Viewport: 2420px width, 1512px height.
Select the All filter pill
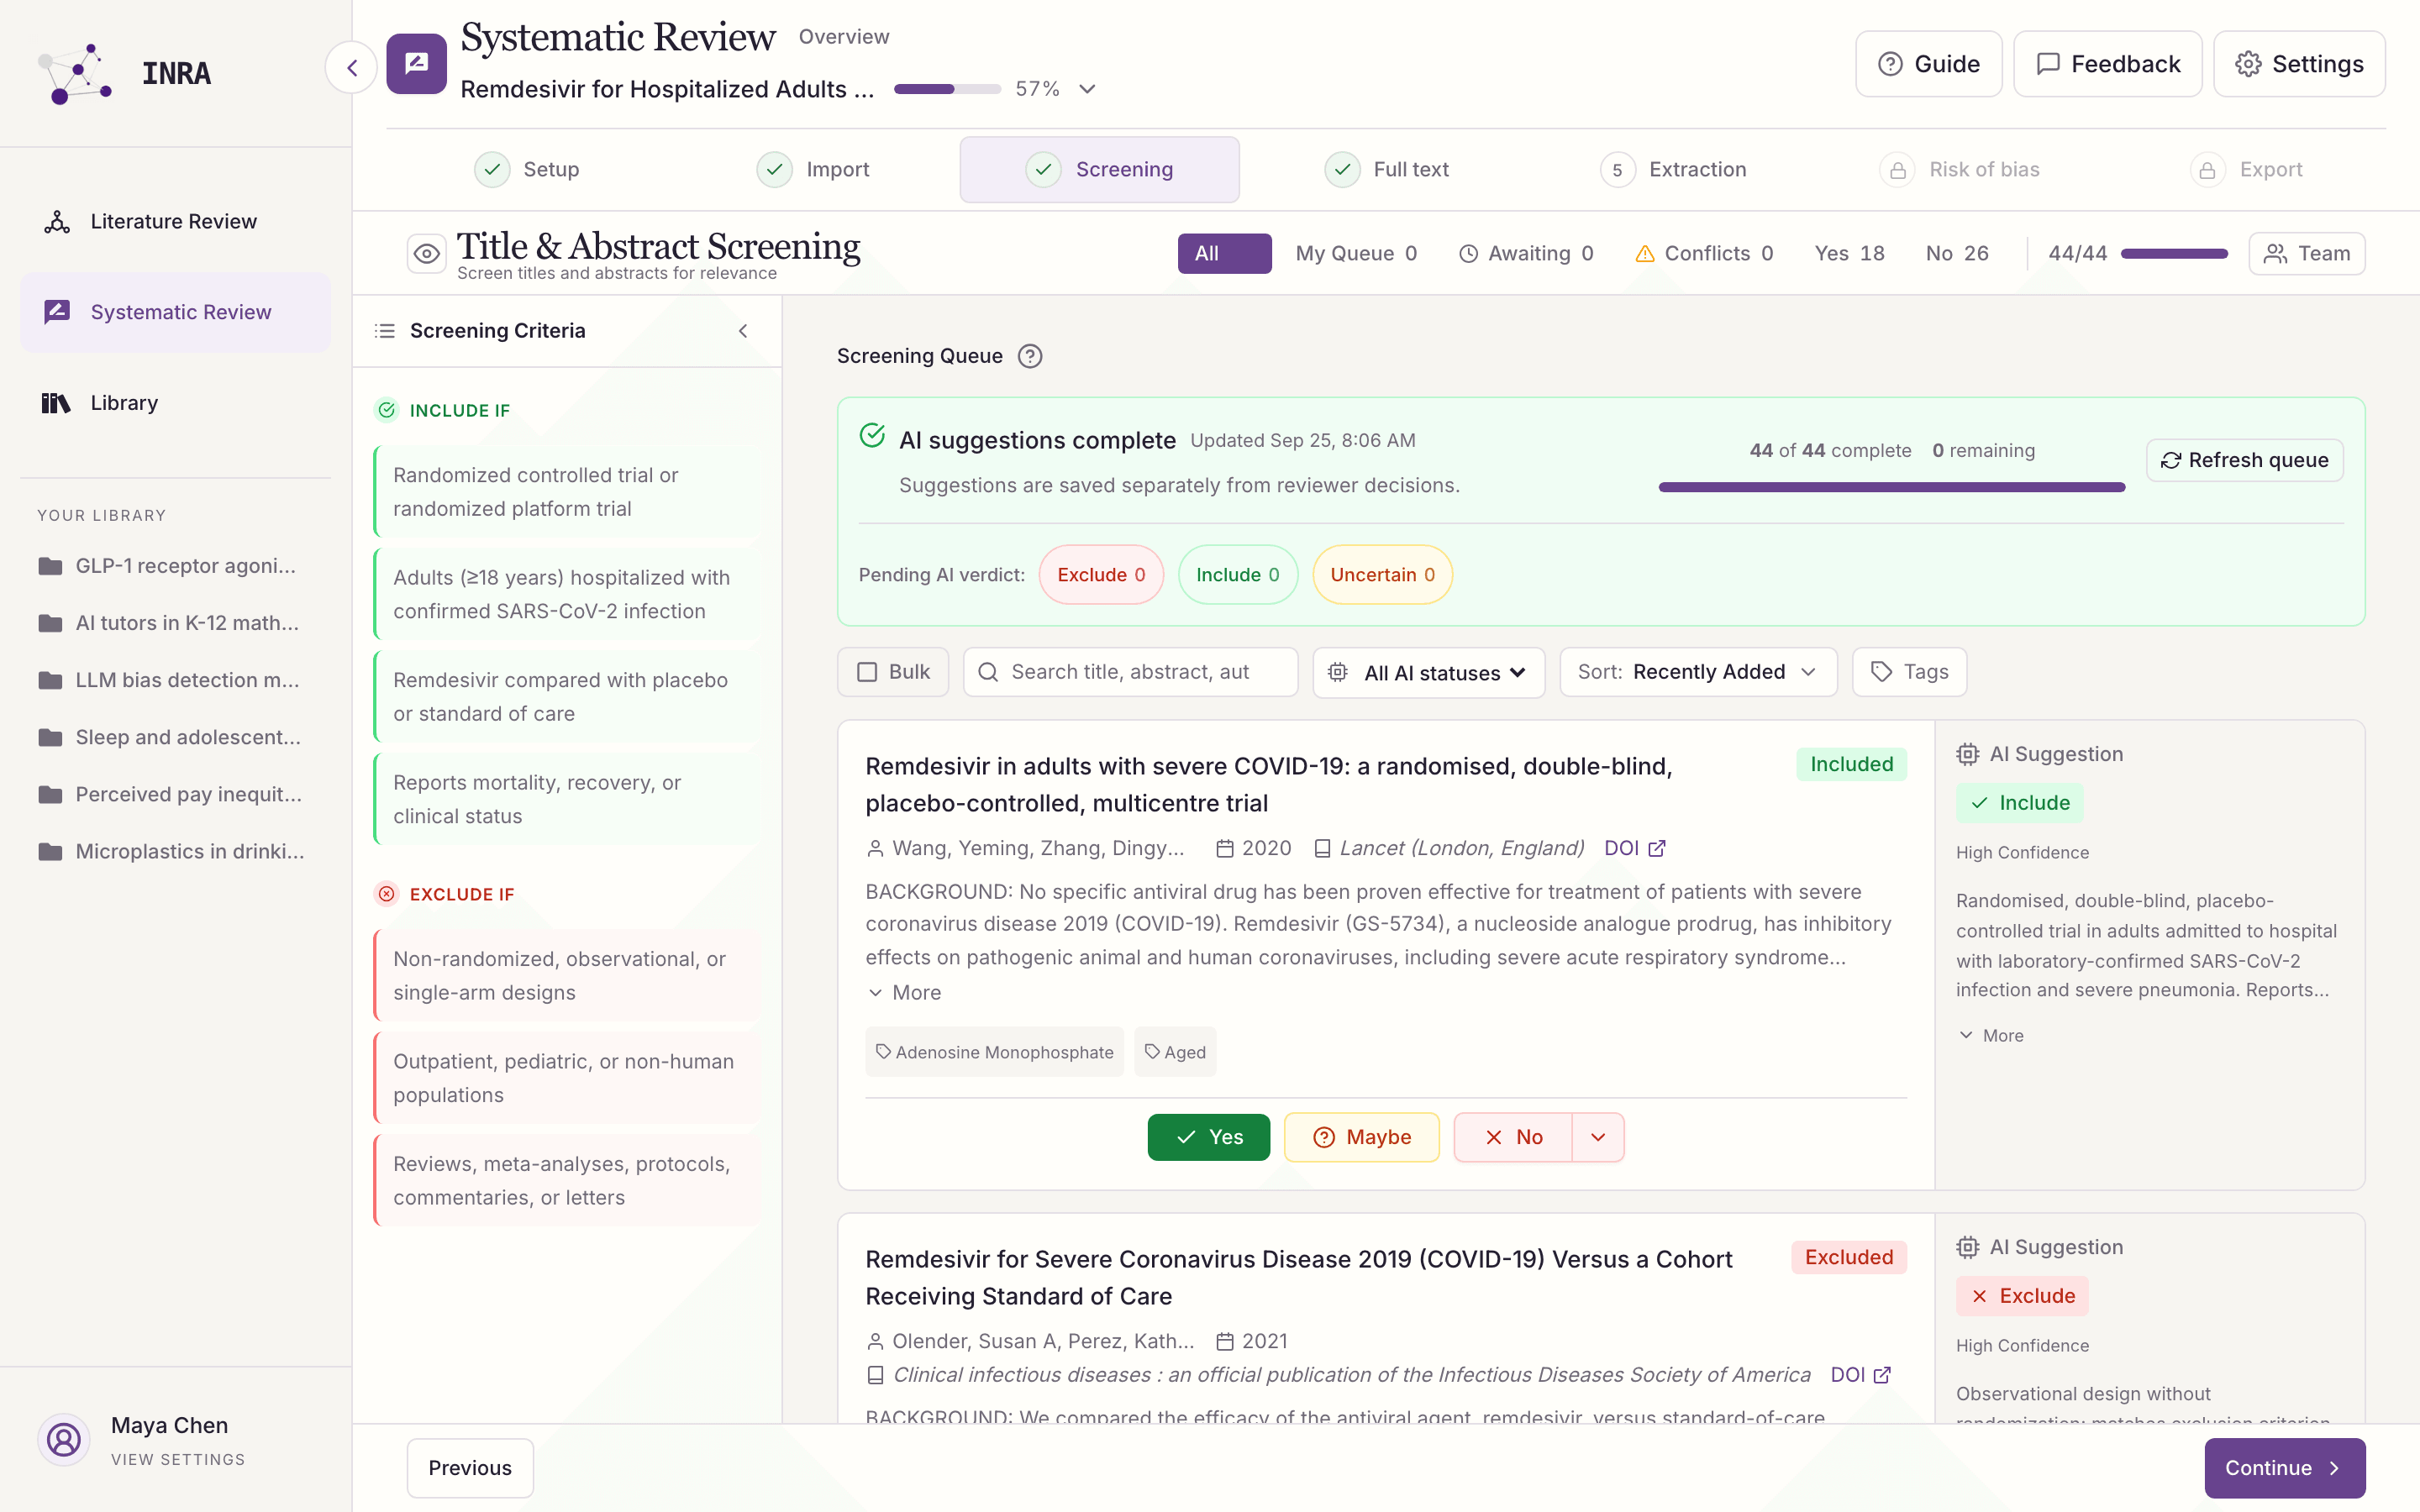pos(1224,254)
